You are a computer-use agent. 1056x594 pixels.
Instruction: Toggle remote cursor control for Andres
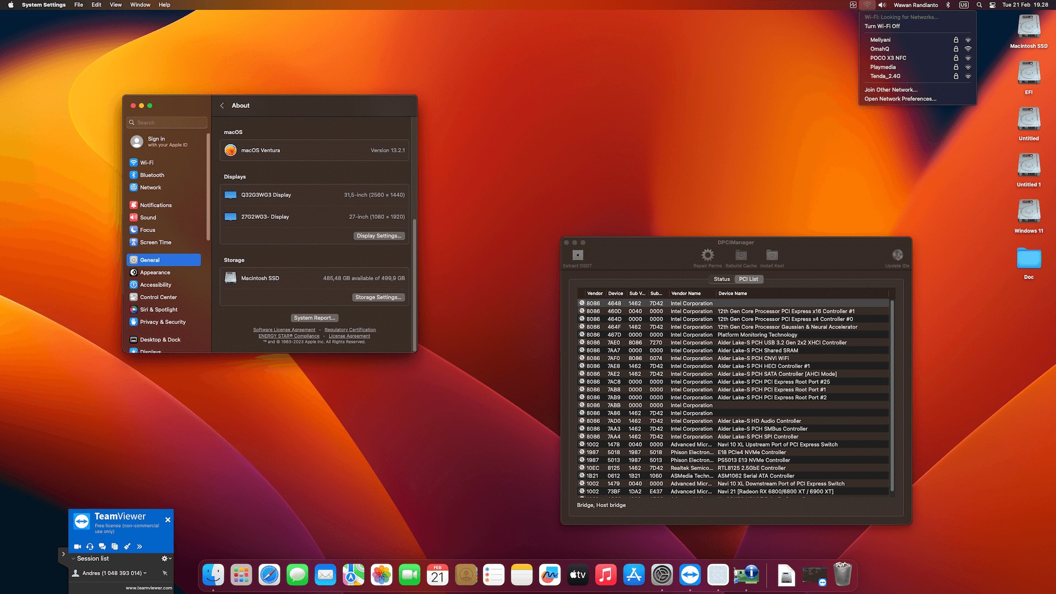165,573
